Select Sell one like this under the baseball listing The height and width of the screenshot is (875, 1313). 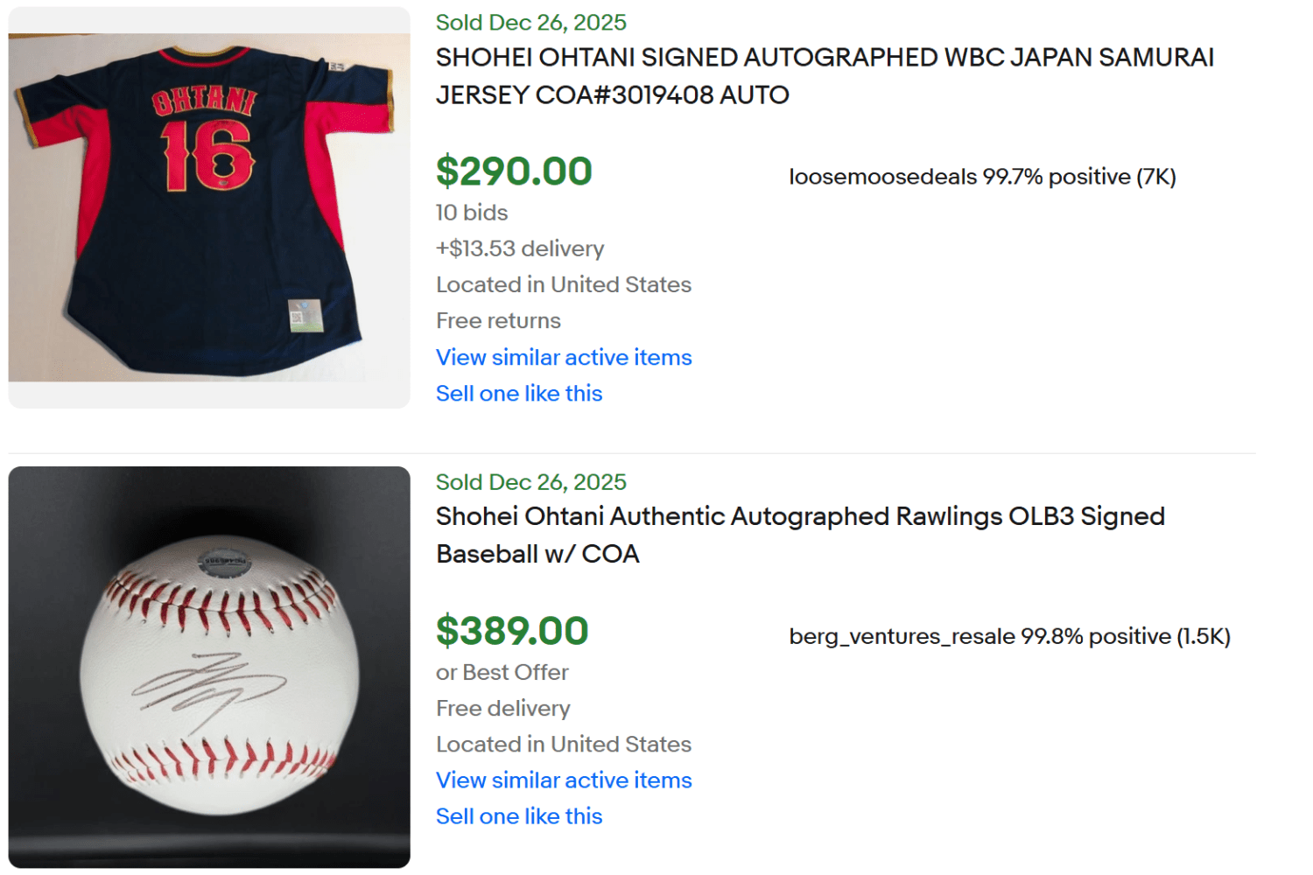pos(518,815)
